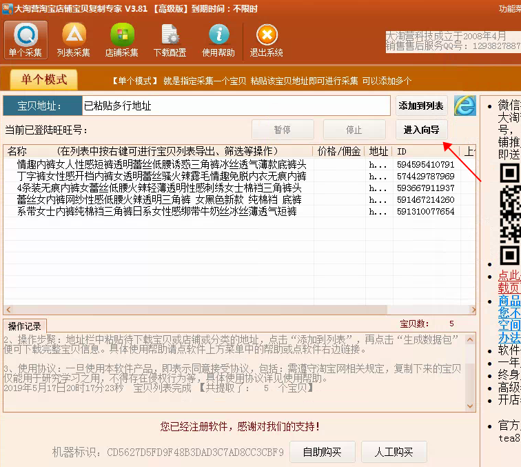This screenshot has height=467, width=521.
Task: Click the QR code in sidebar
Action: pyautogui.click(x=510, y=215)
